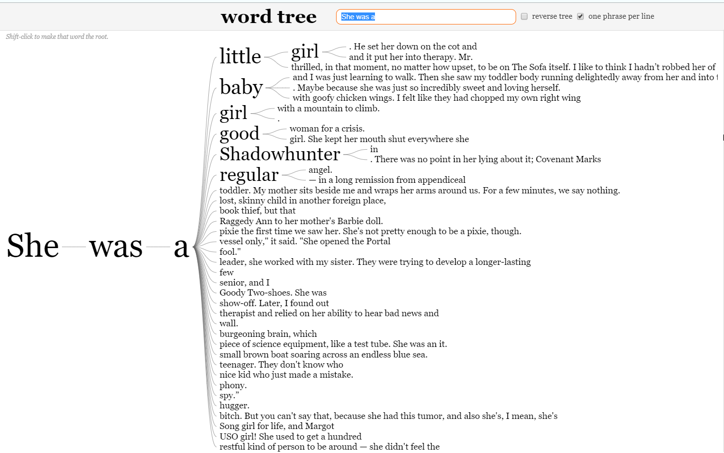Click the large 'girl' branch below baby
This screenshot has width=724, height=453.
[x=233, y=113]
